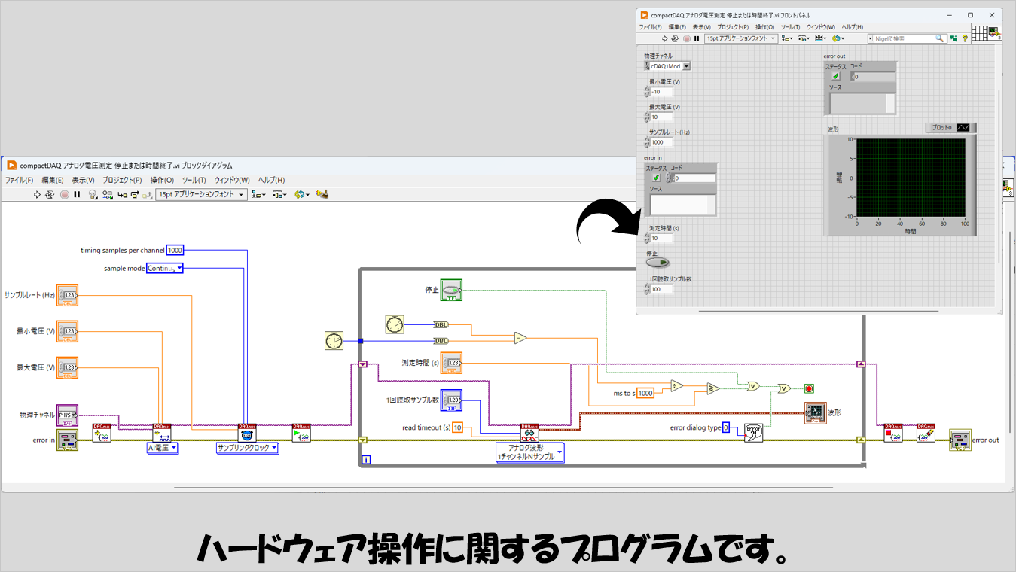Click Step Into icon in block diagram
The width and height of the screenshot is (1016, 572).
[122, 195]
